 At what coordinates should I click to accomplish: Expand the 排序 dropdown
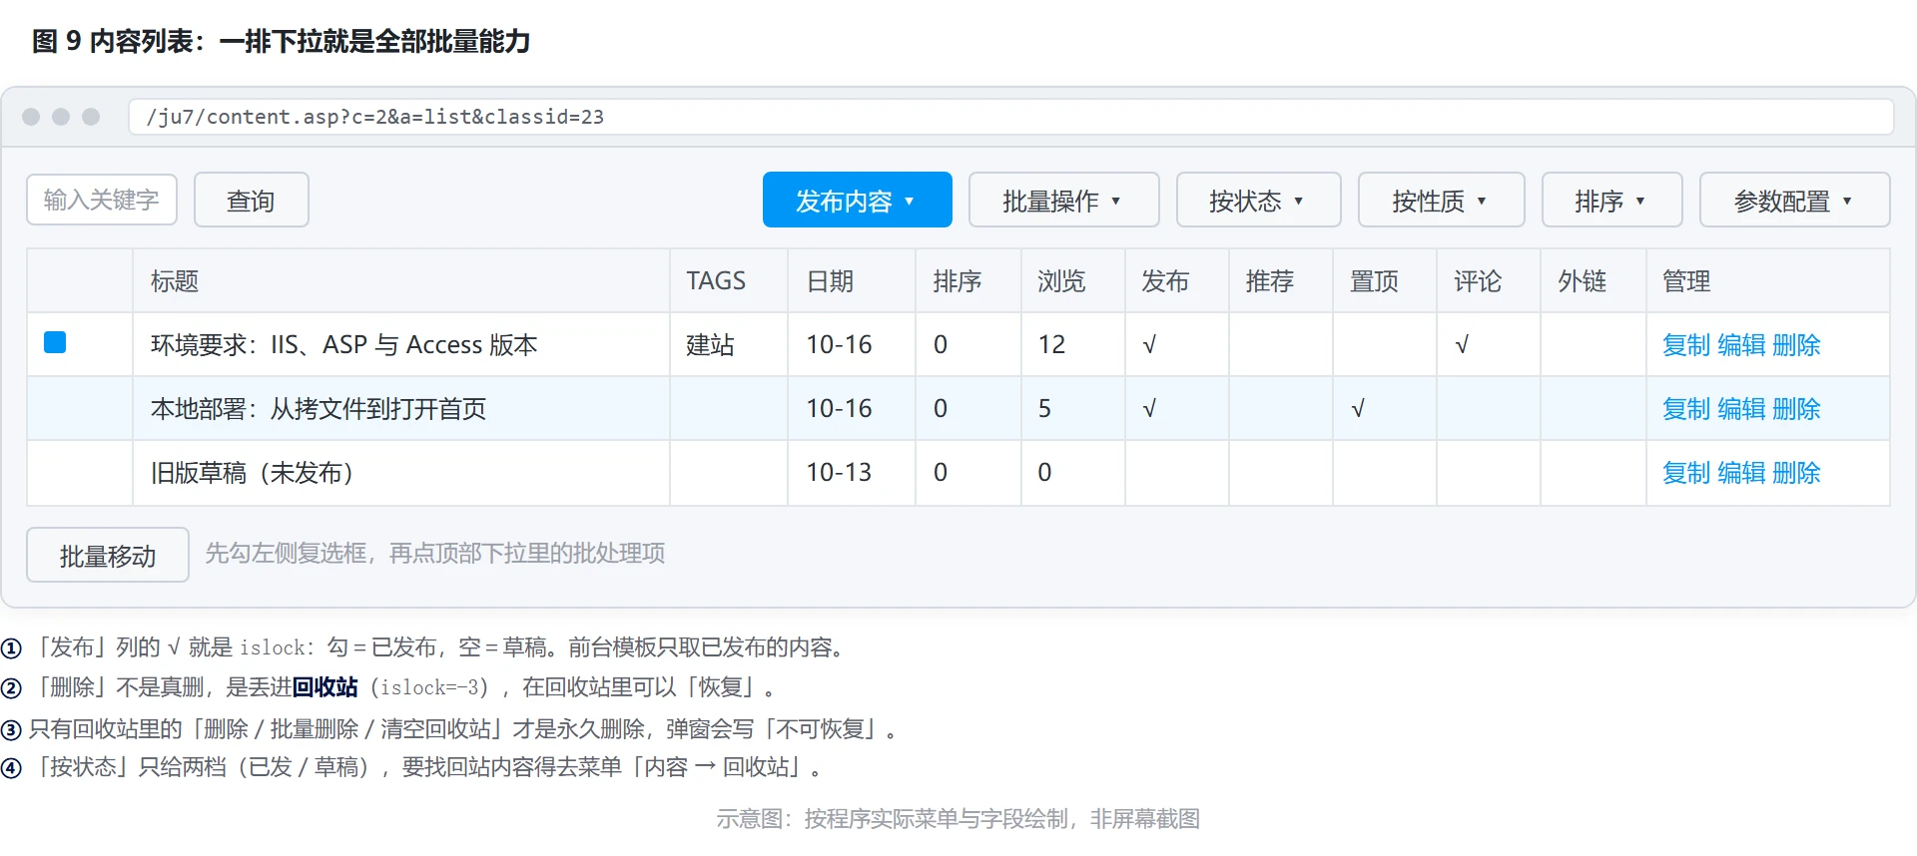pyautogui.click(x=1611, y=201)
